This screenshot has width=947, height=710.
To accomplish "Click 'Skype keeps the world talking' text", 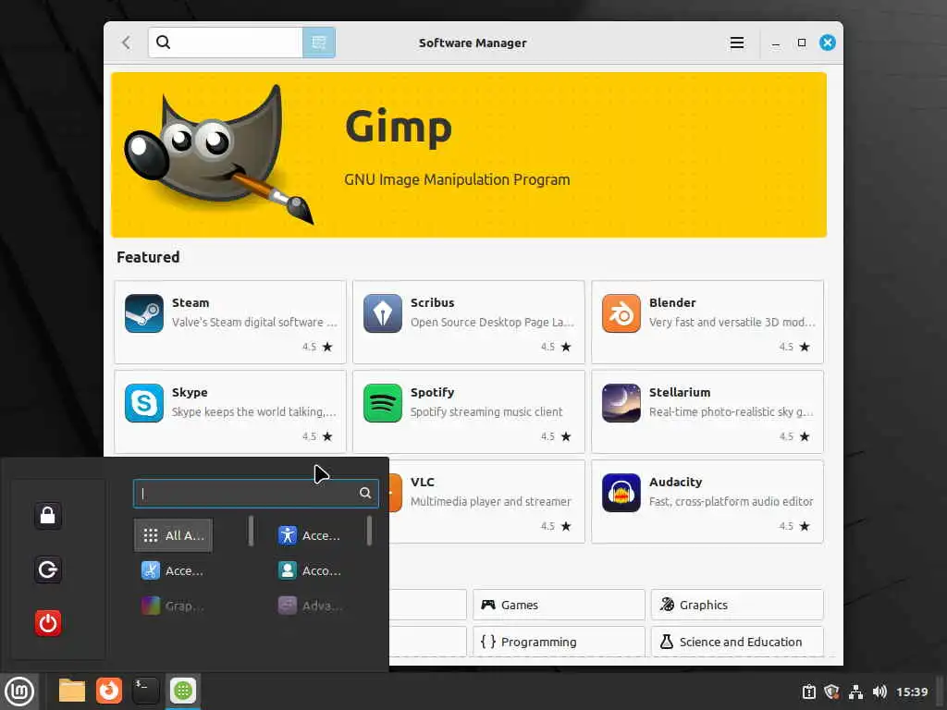I will [253, 411].
